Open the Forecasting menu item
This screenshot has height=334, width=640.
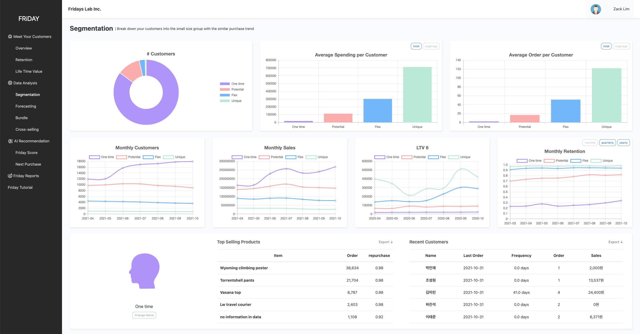[x=26, y=106]
